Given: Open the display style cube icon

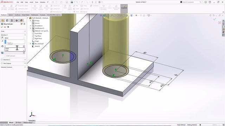Looking at the screenshot, I should tap(131, 15).
